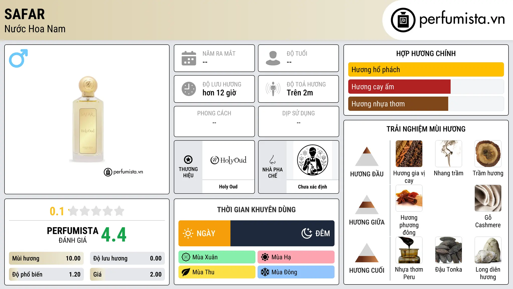Screen dimensions: 513x289
Task: Click the orange Ngày time segment
Action: pyautogui.click(x=204, y=233)
